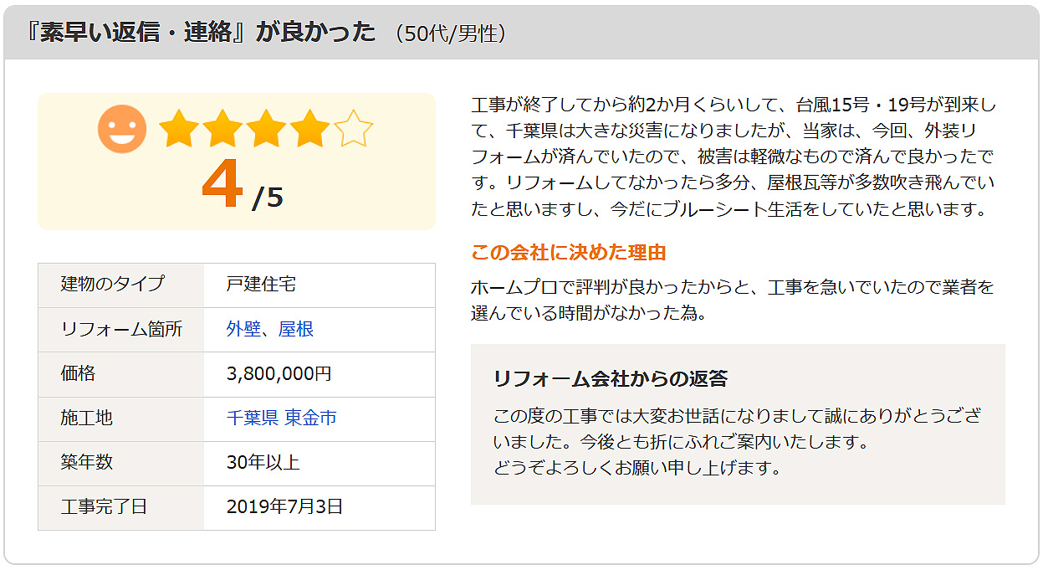
Task: Click the typhoon review body text
Action: 734,157
